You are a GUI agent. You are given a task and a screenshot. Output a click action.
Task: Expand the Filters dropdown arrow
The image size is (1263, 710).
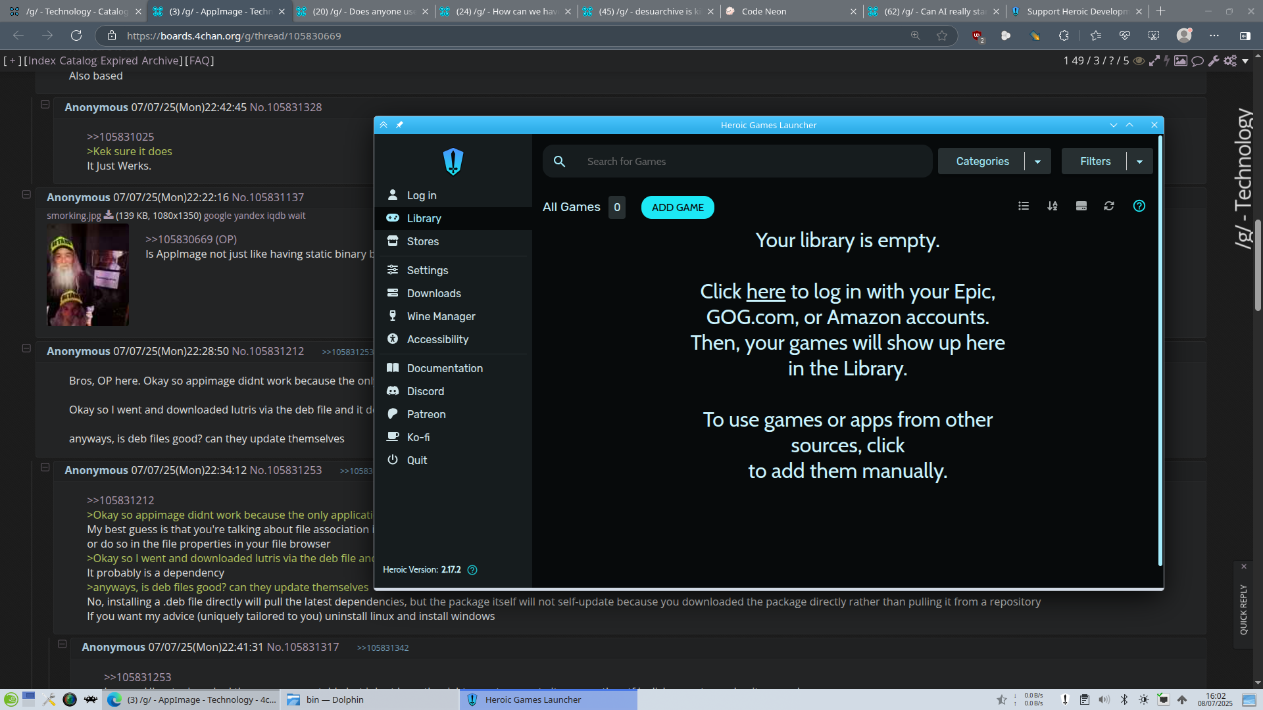(x=1139, y=162)
